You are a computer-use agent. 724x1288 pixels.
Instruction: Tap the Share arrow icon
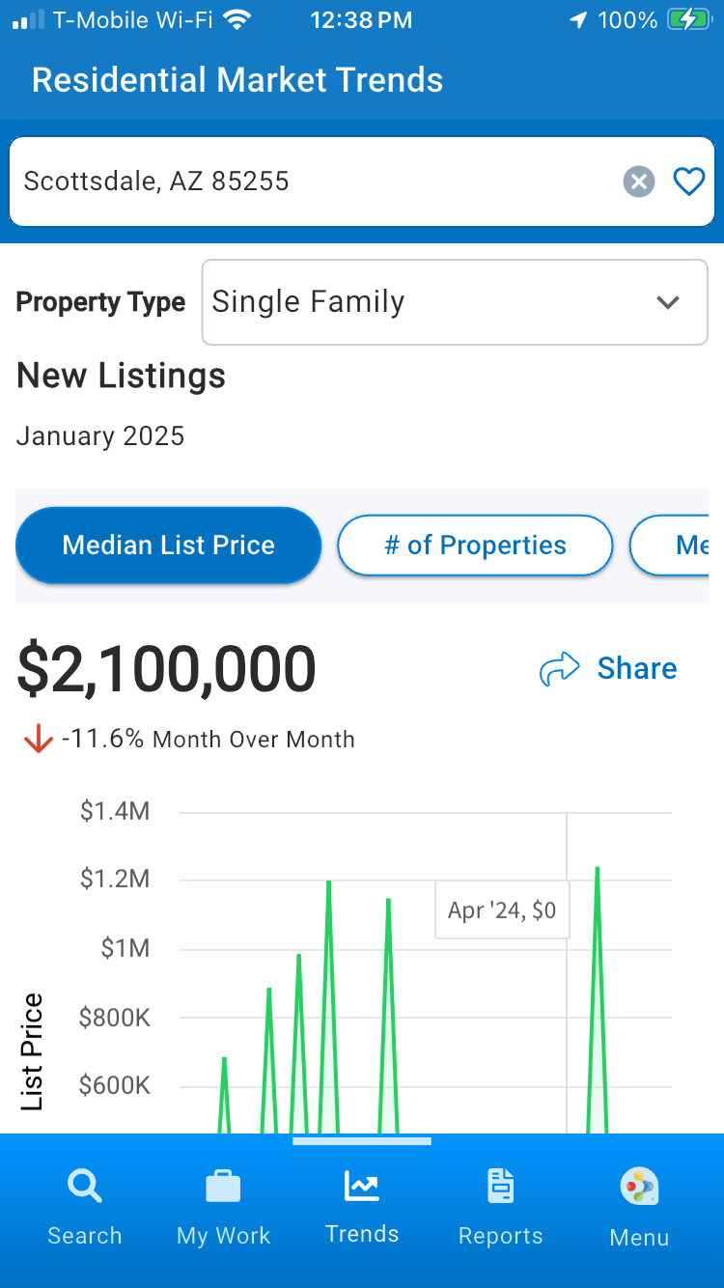coord(560,668)
